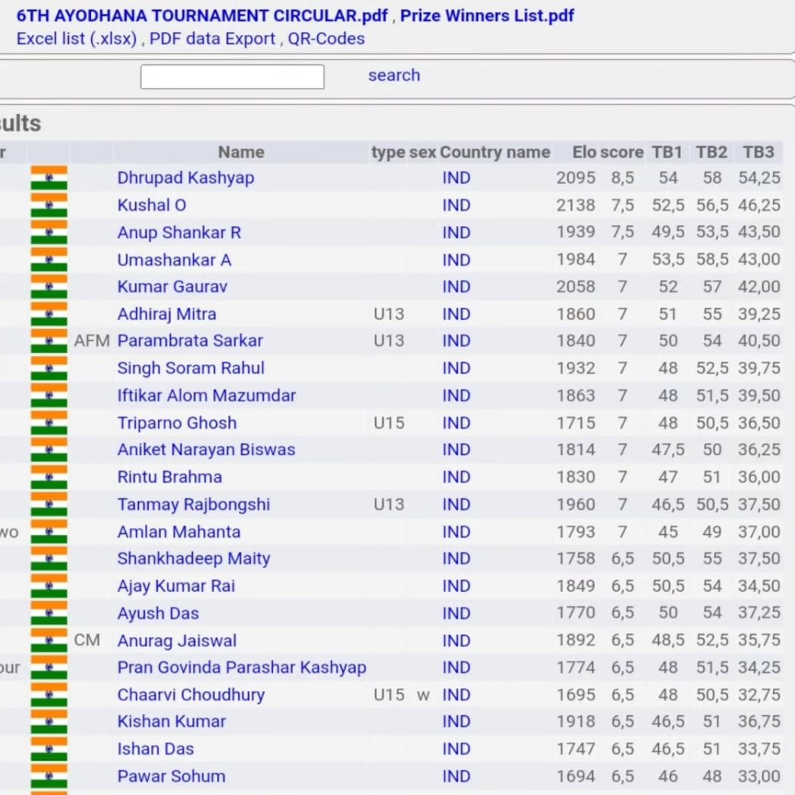This screenshot has height=795, width=795.
Task: Open player Pran Govinda Parashar Kashyap
Action: click(x=242, y=668)
